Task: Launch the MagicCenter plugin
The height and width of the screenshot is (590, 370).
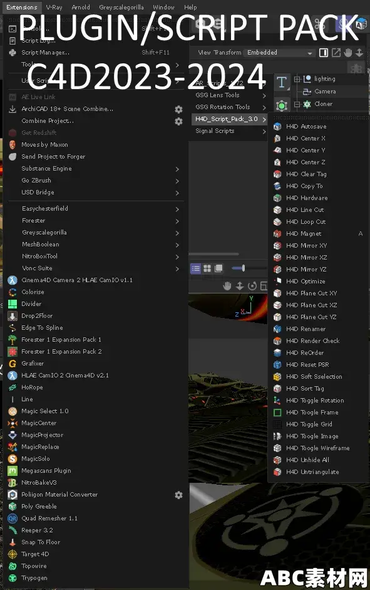Action: click(39, 423)
